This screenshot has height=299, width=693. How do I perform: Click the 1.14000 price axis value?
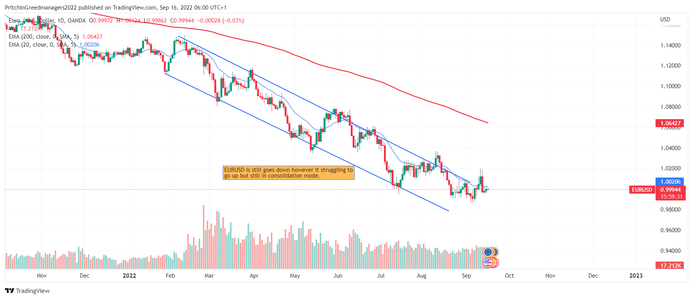pyautogui.click(x=670, y=45)
